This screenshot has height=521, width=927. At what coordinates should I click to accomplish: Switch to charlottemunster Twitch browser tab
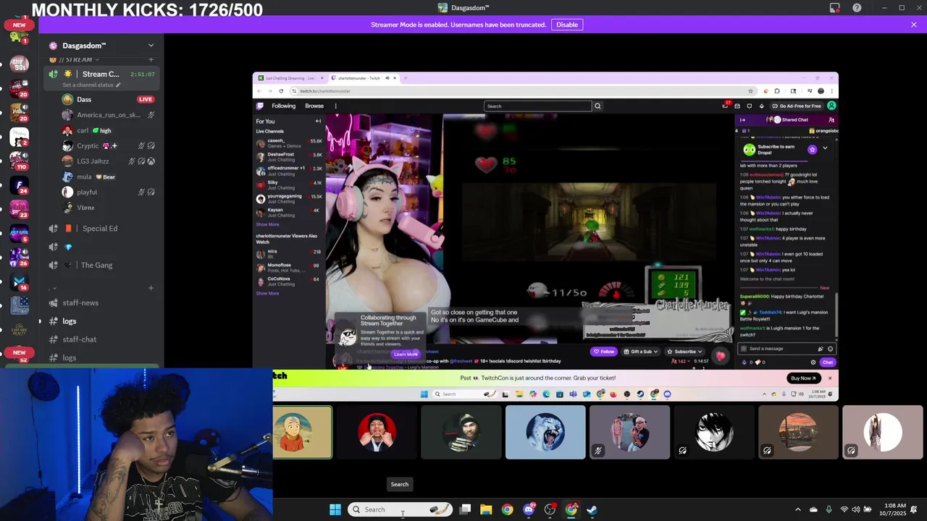point(362,78)
